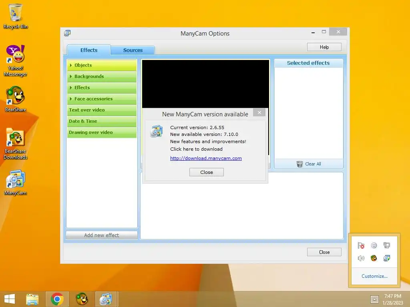Click the "Current version: 2.6.55" text
This screenshot has height=307, width=410.
pyautogui.click(x=197, y=128)
